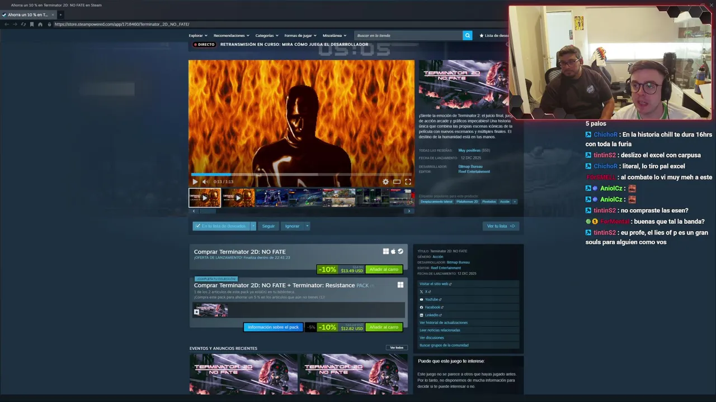Open browser home page icon
Viewport: 716px width, 402px height.
click(40, 24)
